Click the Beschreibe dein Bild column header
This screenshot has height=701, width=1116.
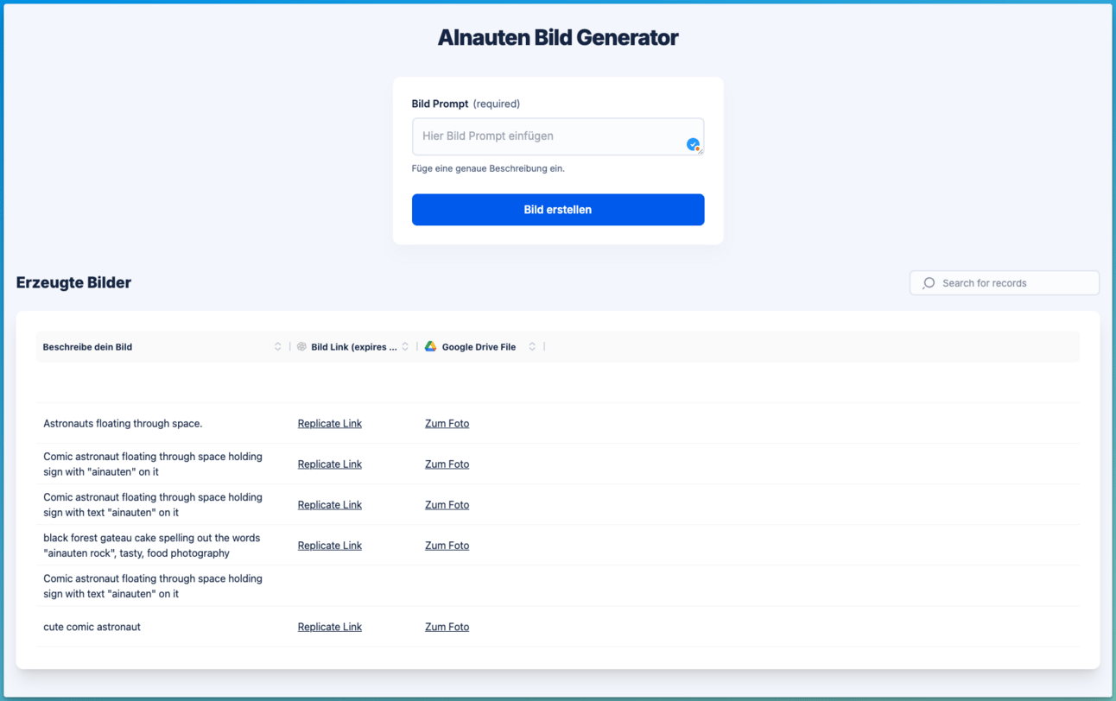(x=87, y=346)
